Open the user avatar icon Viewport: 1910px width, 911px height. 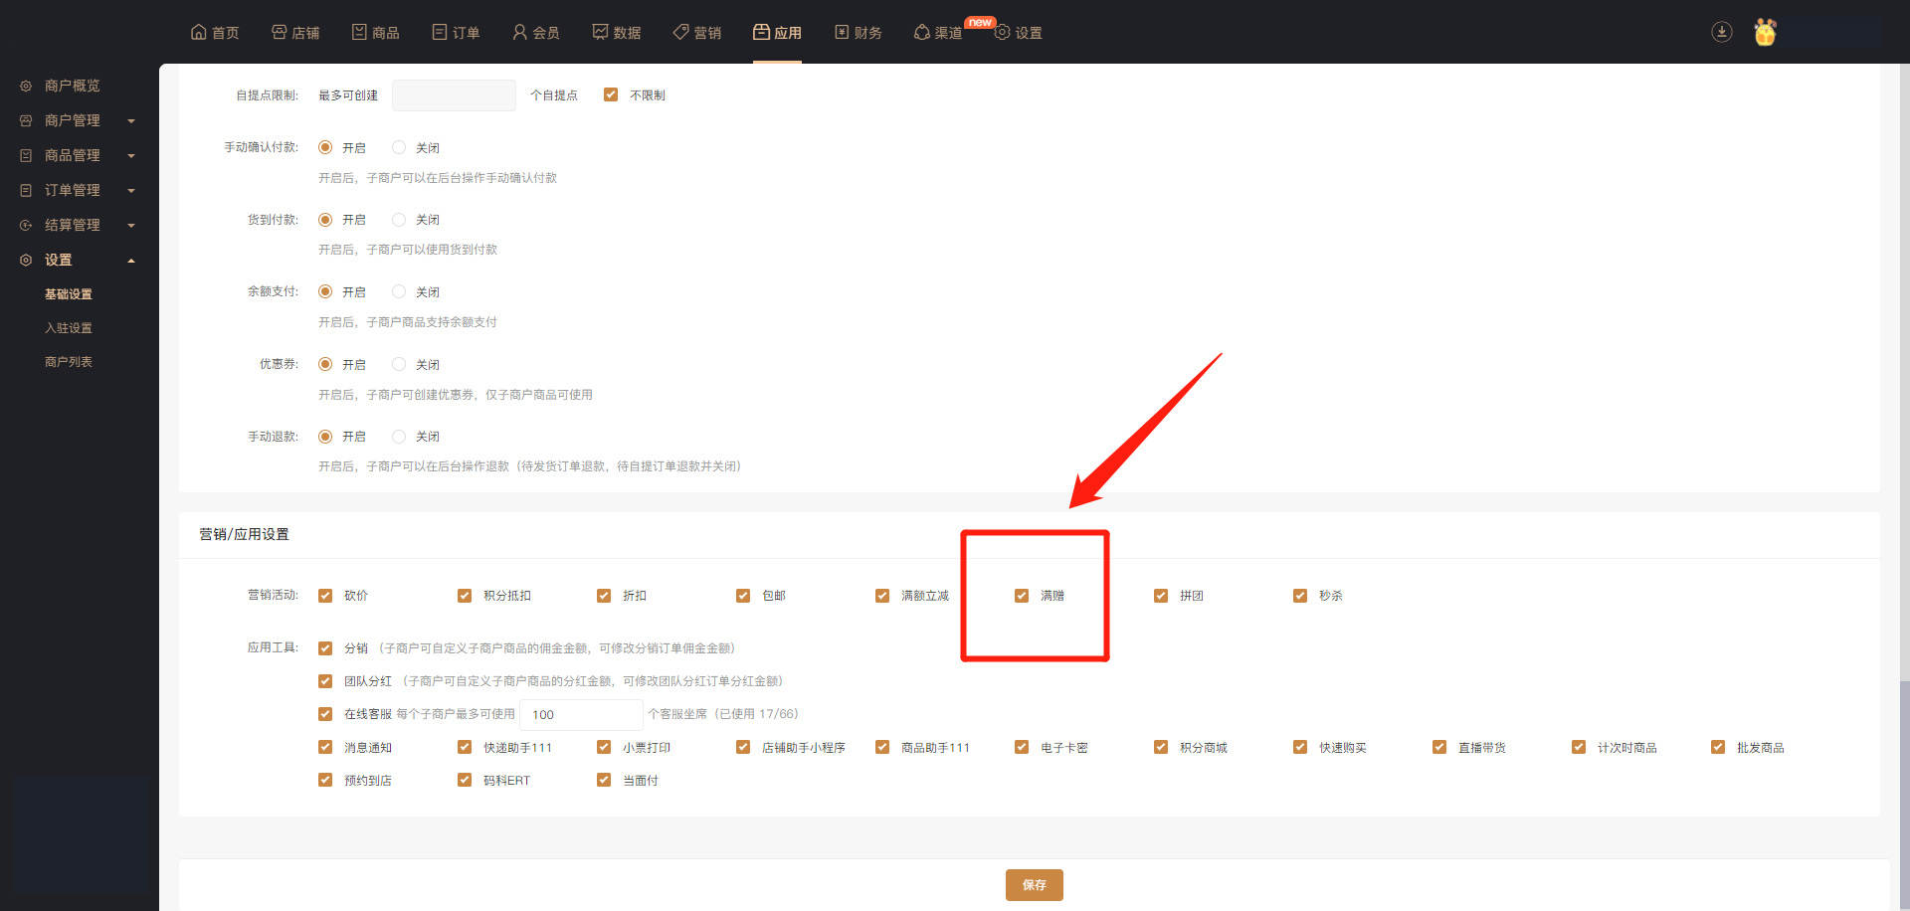point(1765,32)
